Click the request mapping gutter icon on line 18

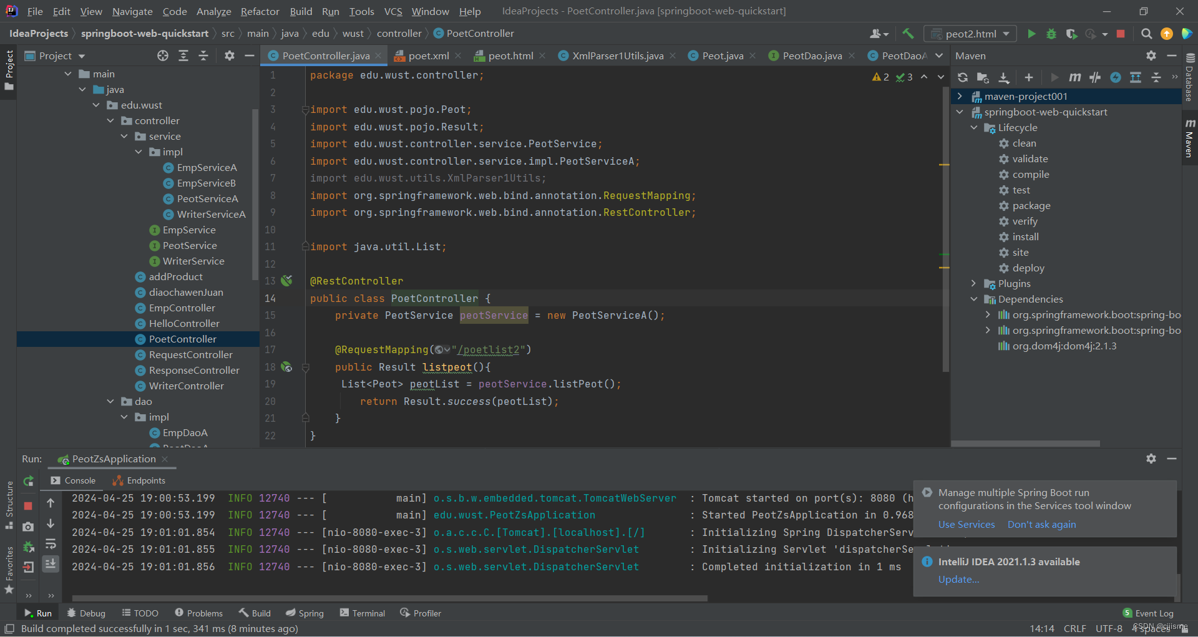click(x=286, y=367)
